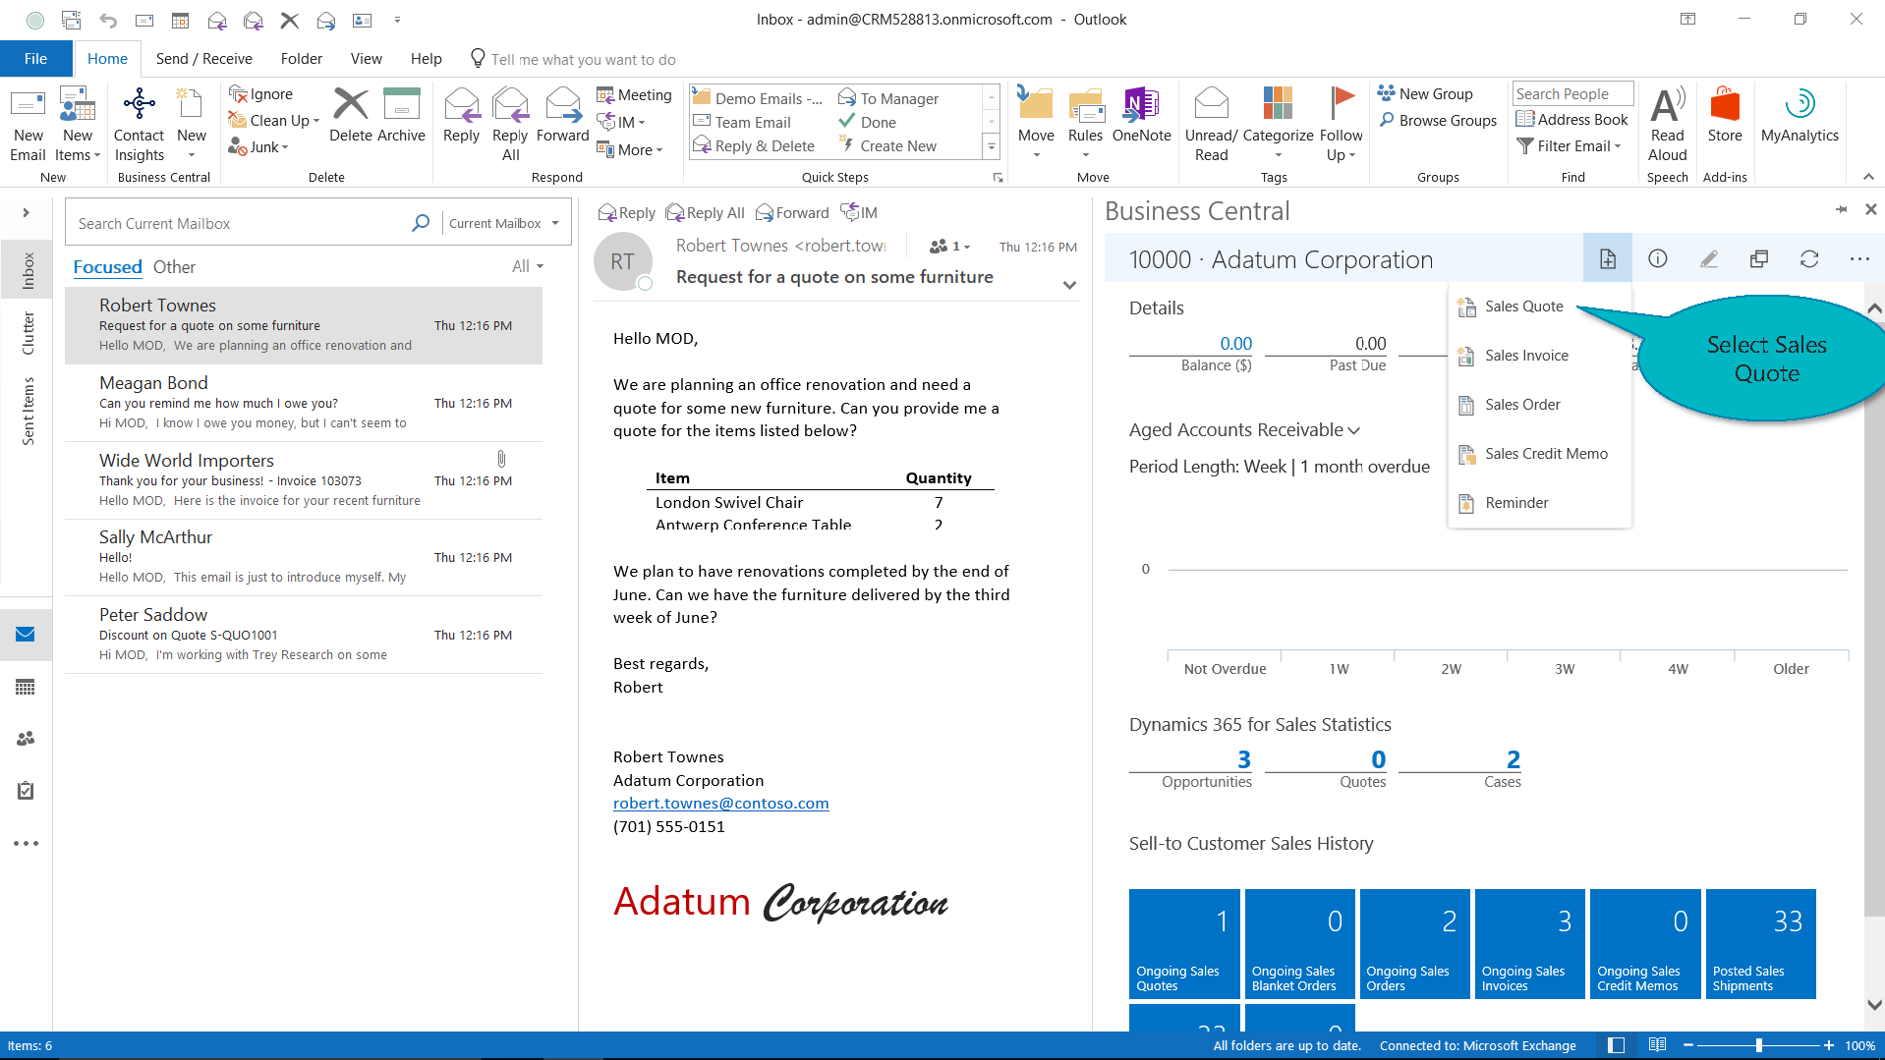Delete the selected email
The width and height of the screenshot is (1885, 1060).
point(350,116)
